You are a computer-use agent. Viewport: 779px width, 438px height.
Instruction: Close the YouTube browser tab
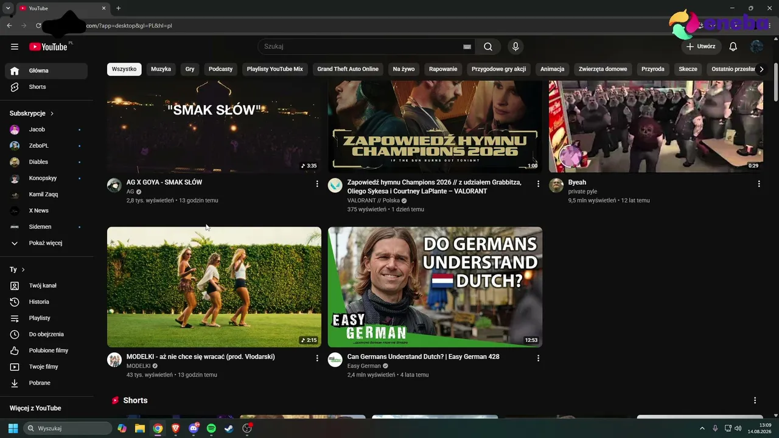pos(103,8)
